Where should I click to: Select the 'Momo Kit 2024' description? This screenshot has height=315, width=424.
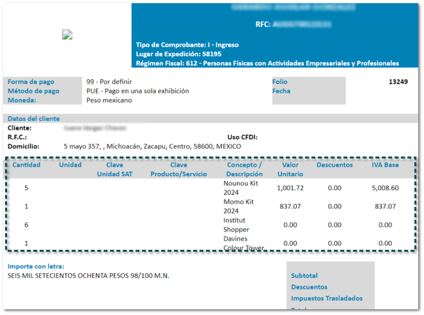[239, 206]
